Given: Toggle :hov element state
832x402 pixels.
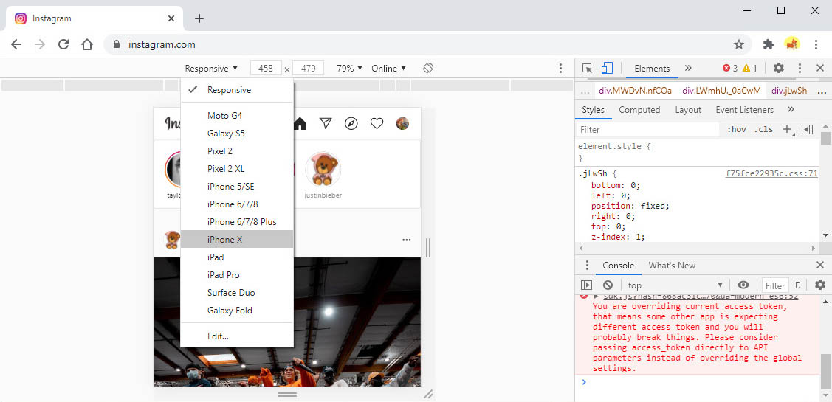Looking at the screenshot, I should (736, 129).
